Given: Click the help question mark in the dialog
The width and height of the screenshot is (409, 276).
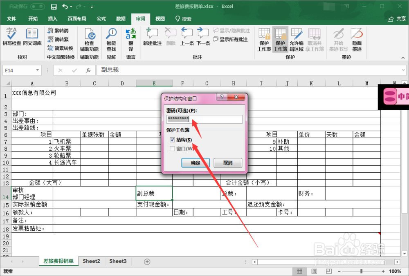Looking at the screenshot, I should (222, 97).
